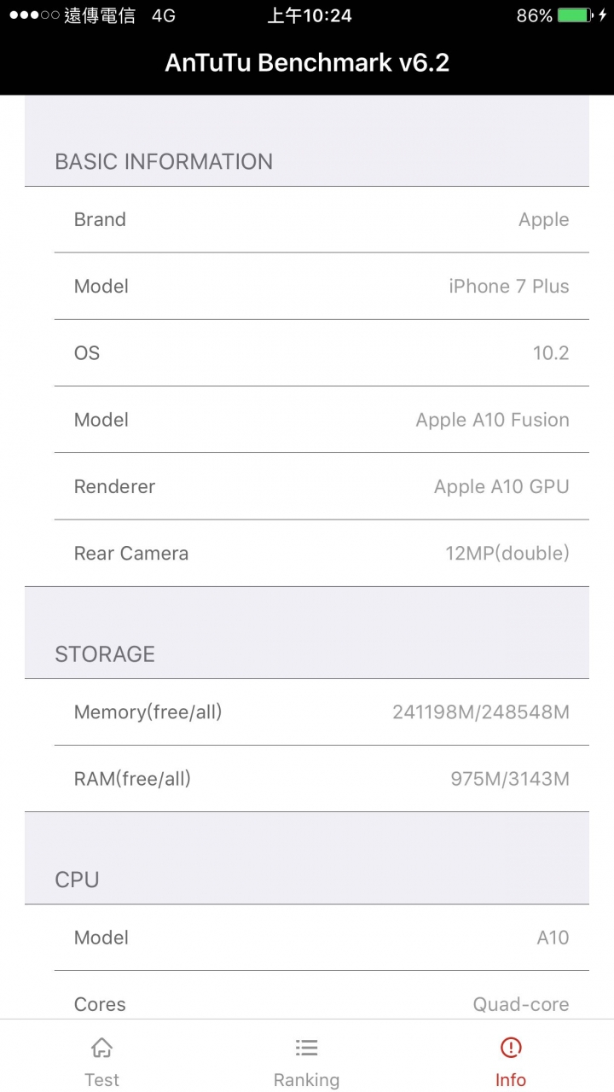Open the Test tab home icon
The height and width of the screenshot is (1092, 614).
point(101,1047)
